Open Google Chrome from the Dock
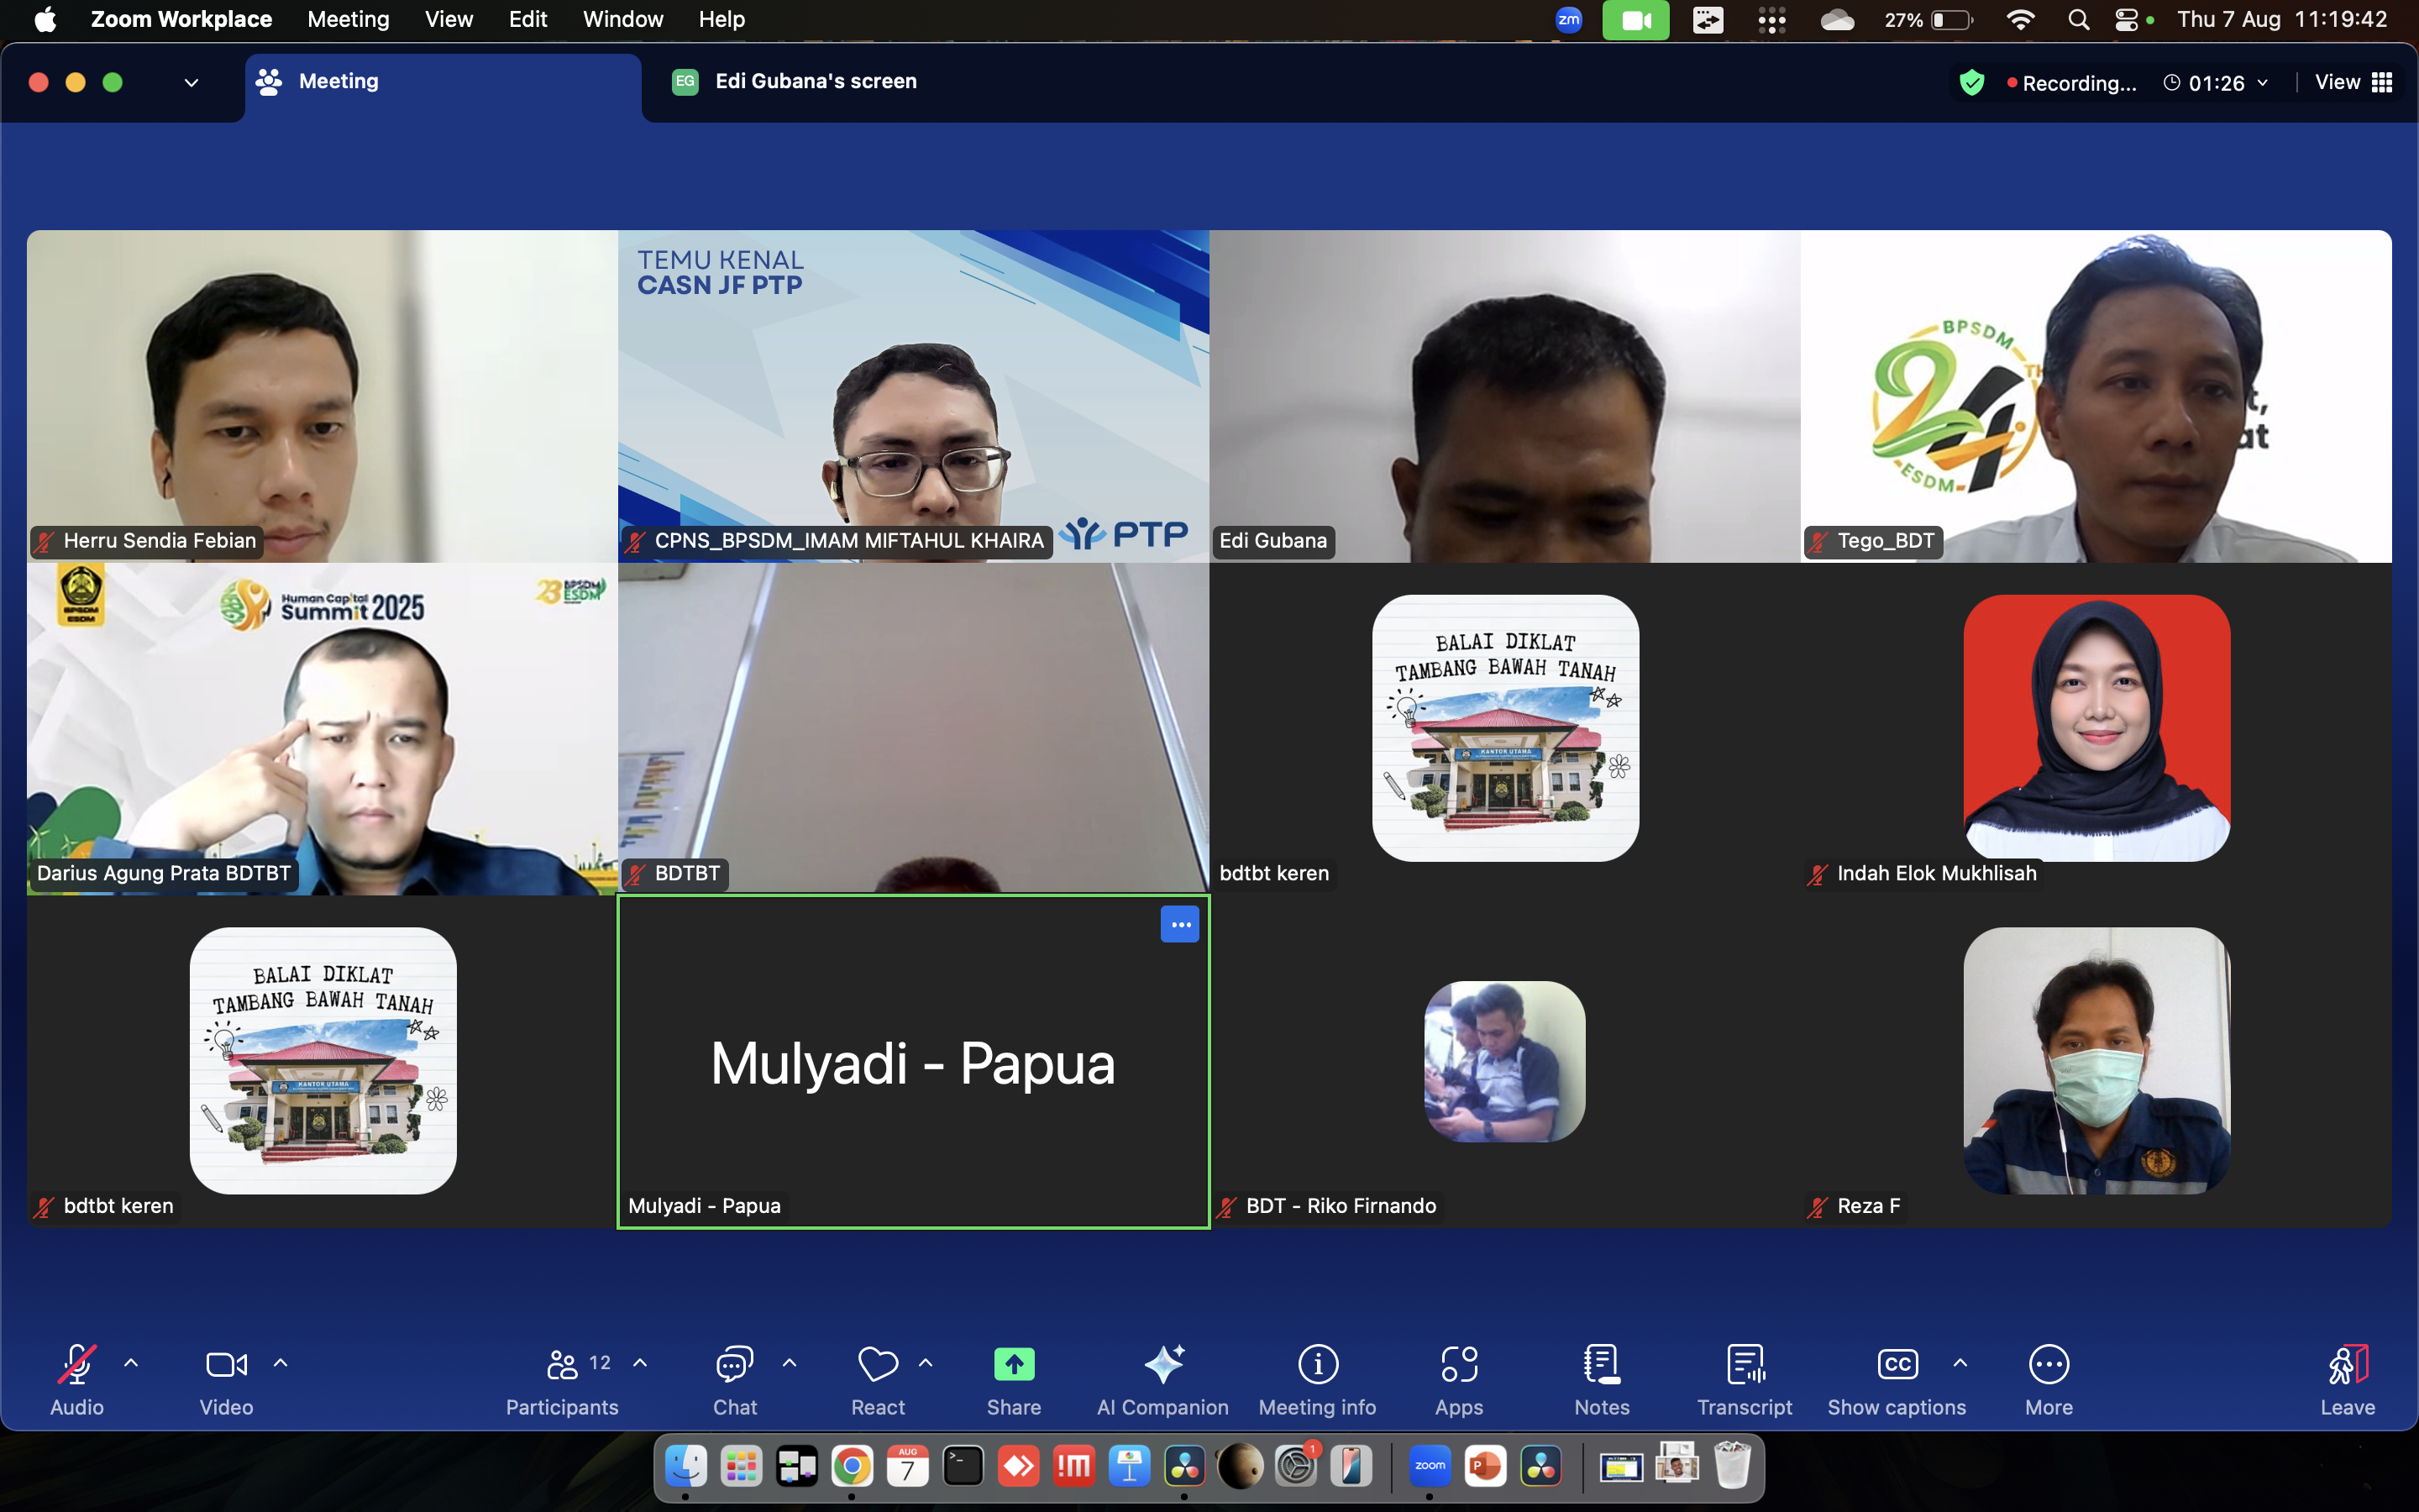Image resolution: width=2419 pixels, height=1512 pixels. coord(852,1467)
